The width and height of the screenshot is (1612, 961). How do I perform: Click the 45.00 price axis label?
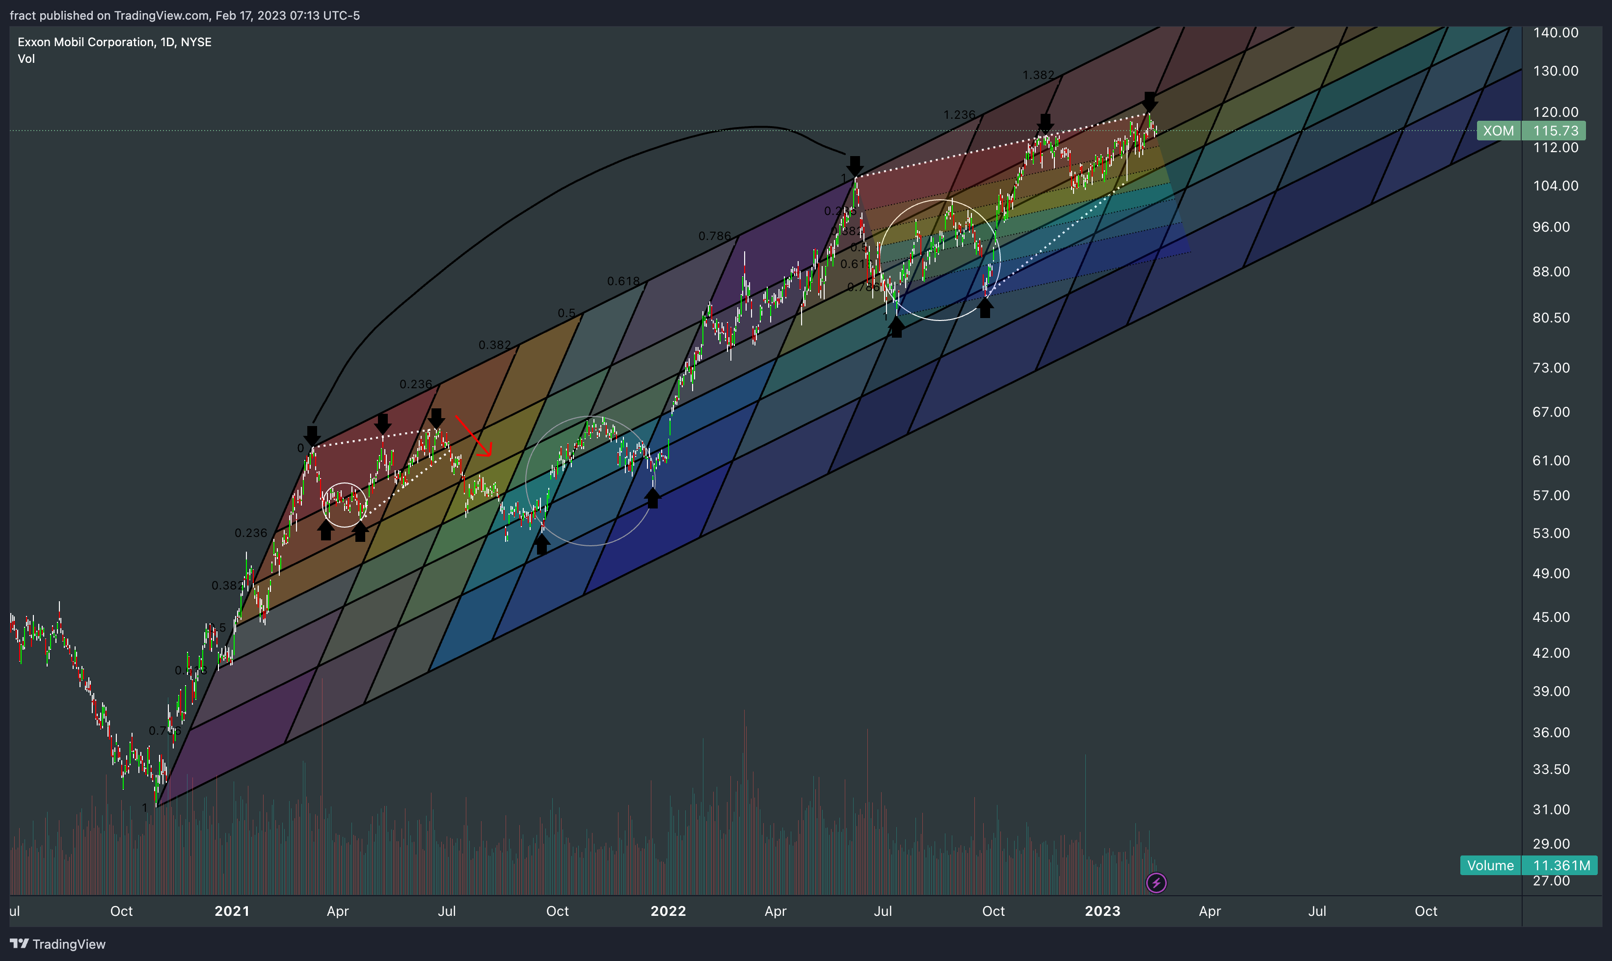[x=1551, y=617]
